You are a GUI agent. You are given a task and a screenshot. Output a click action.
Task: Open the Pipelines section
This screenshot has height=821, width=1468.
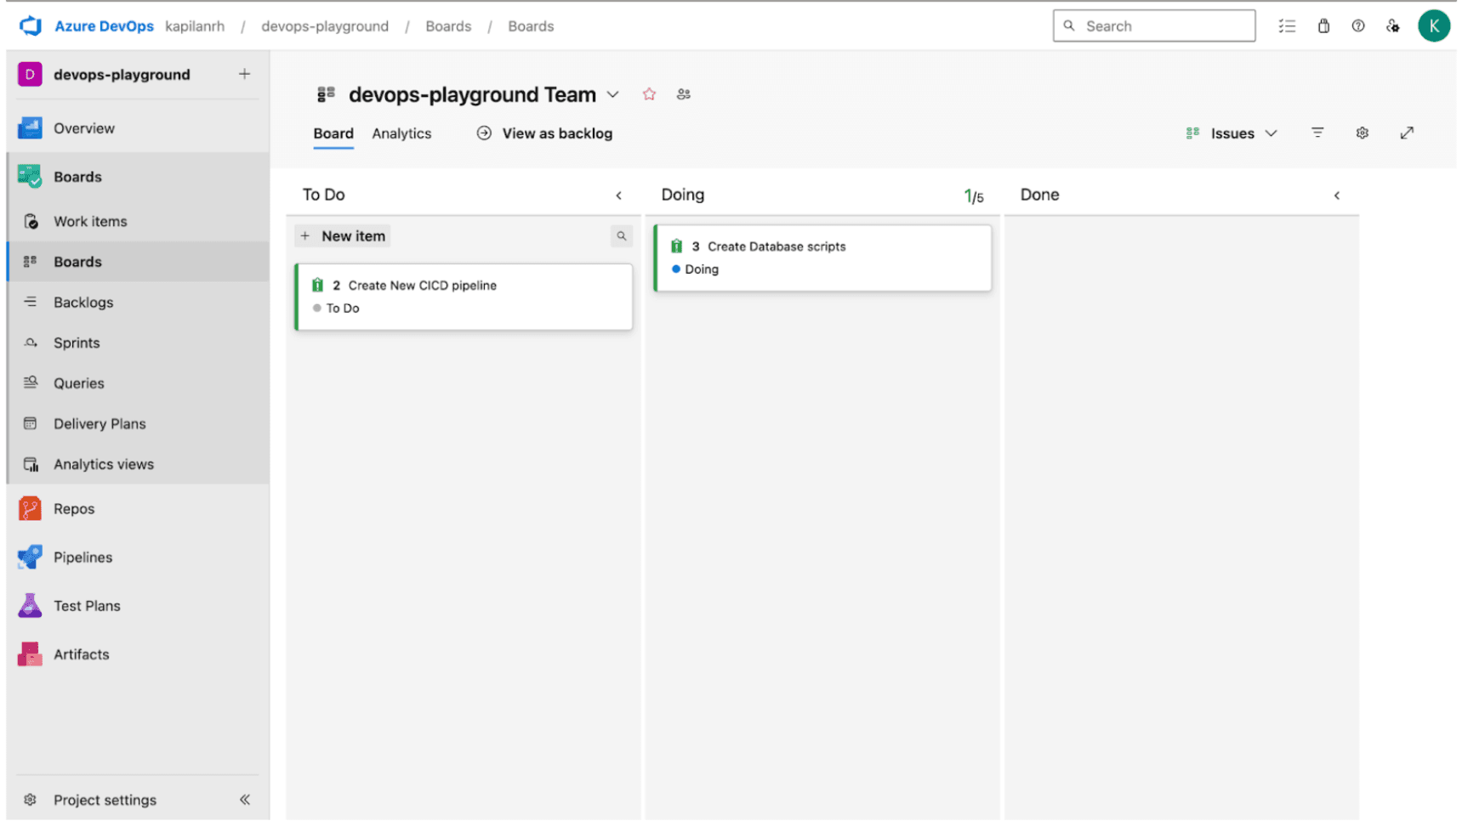point(83,557)
